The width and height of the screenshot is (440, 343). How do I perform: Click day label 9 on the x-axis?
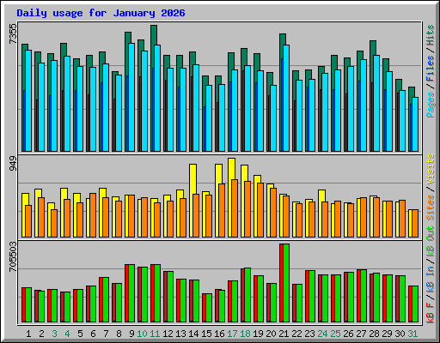coord(131,334)
